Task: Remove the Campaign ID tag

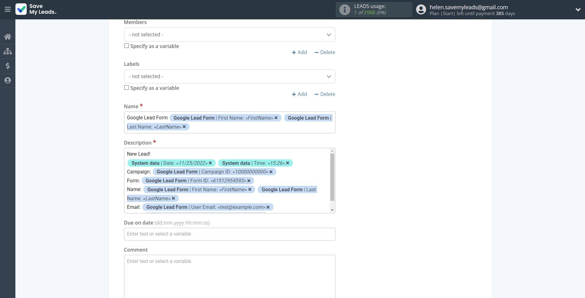Action: pos(271,172)
